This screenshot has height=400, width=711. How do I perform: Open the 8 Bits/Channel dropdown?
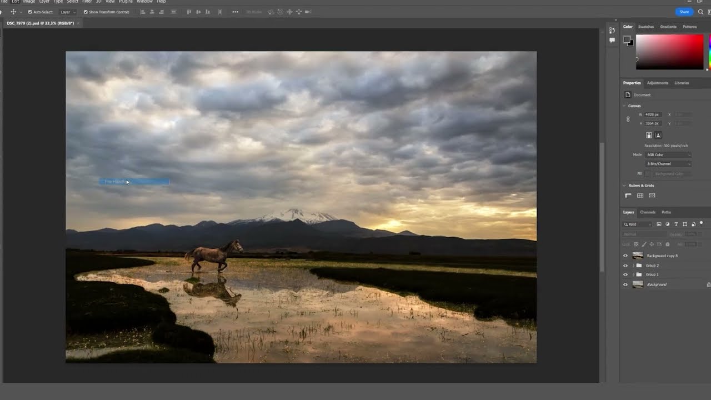point(668,164)
